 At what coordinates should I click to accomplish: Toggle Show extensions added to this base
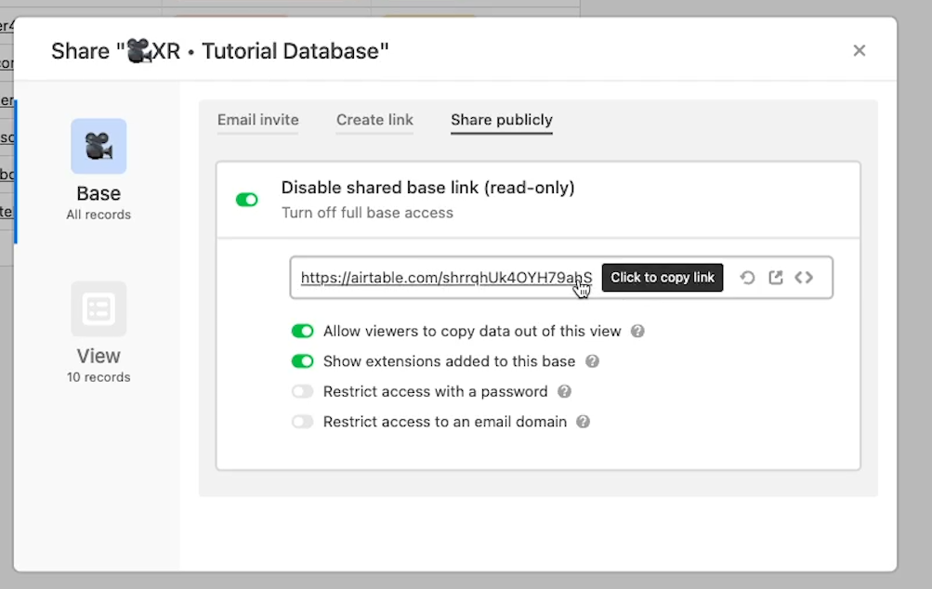(x=303, y=361)
